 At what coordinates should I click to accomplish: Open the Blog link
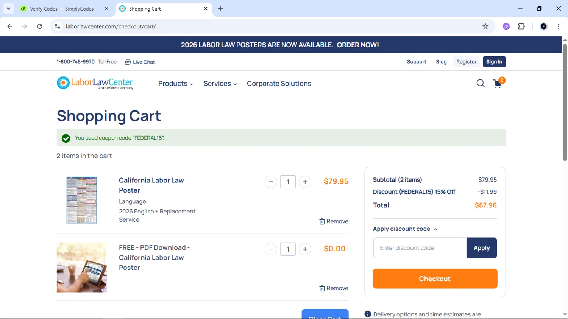point(441,62)
